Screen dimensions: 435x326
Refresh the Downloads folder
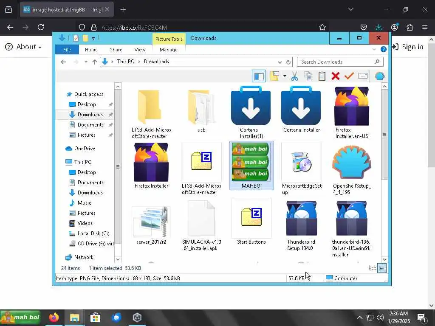point(288,62)
